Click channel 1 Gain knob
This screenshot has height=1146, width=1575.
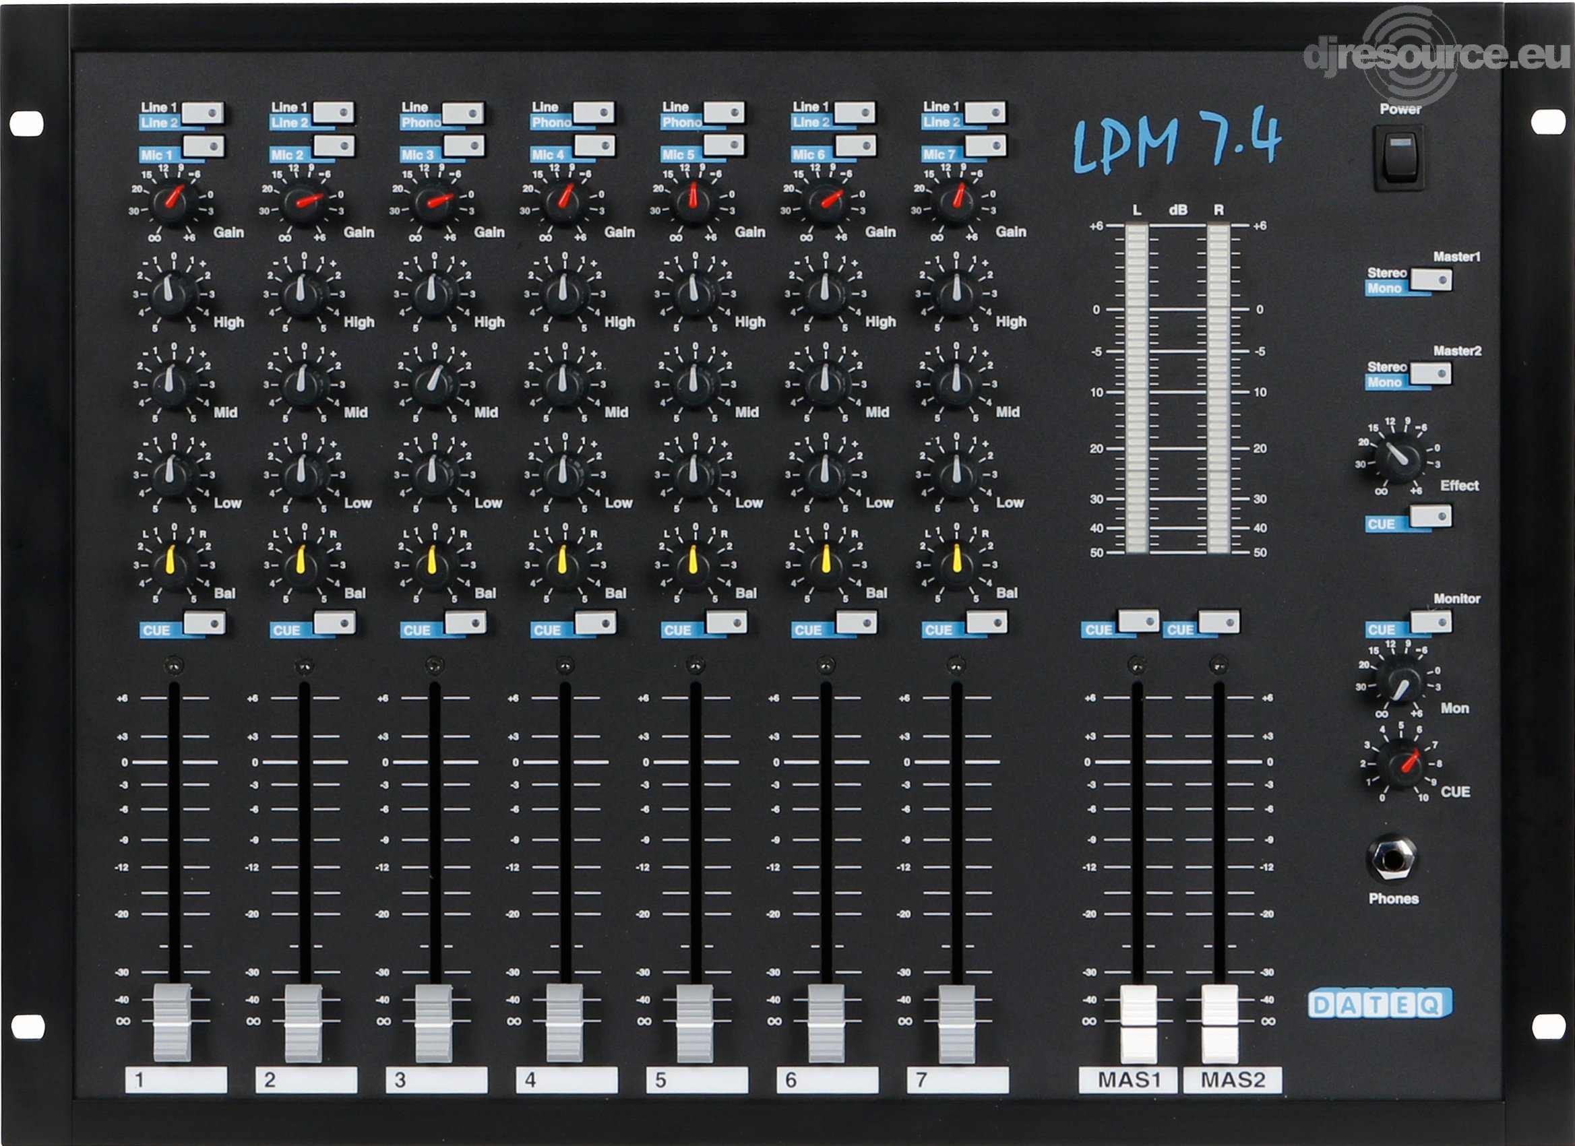[x=173, y=201]
